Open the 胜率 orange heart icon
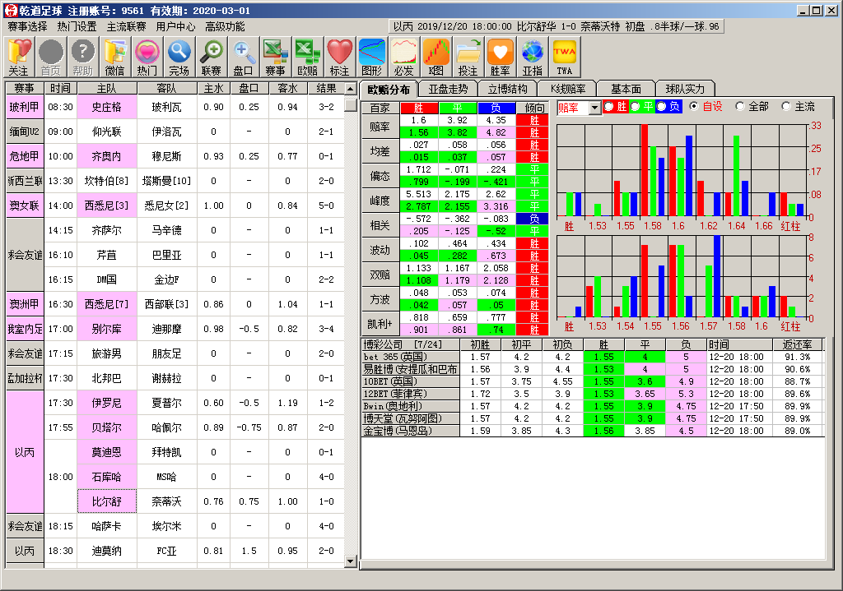 coord(500,58)
